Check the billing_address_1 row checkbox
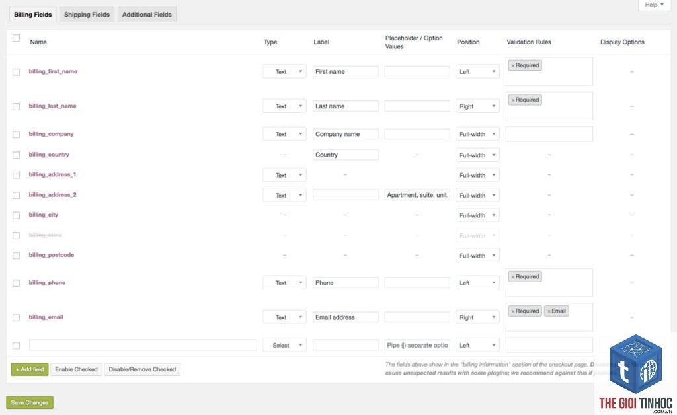 pyautogui.click(x=16, y=175)
